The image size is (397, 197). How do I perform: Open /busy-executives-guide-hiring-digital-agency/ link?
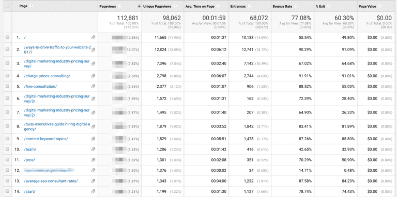point(57,126)
